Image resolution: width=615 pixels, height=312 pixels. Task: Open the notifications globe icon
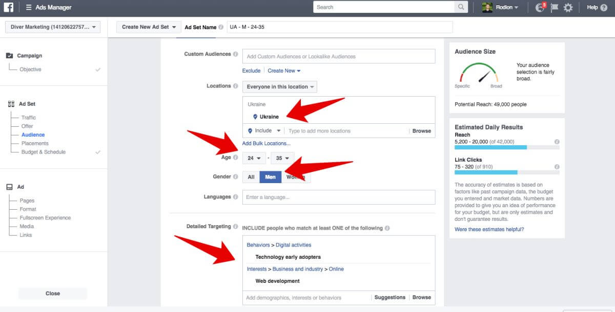539,8
